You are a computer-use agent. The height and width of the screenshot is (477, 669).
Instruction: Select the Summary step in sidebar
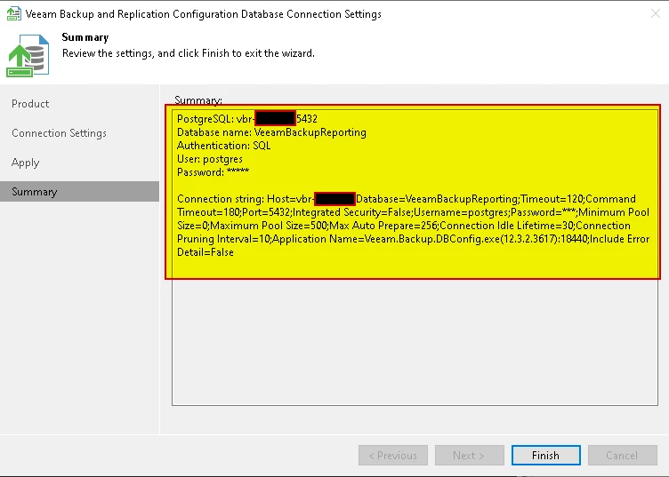click(x=79, y=191)
